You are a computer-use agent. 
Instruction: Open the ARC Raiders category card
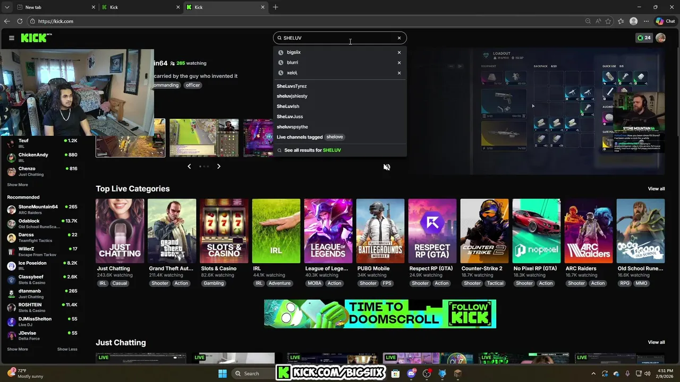coord(588,231)
